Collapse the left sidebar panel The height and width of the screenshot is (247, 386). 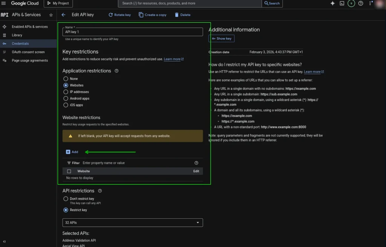tap(4, 241)
